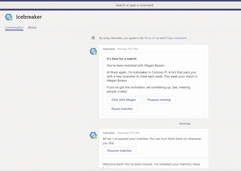Open the Privacy statement link
This screenshot has height=171, width=241.
tap(176, 38)
